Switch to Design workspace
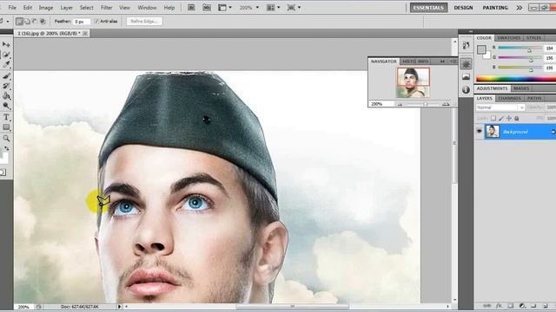556x312 pixels. 463,8
